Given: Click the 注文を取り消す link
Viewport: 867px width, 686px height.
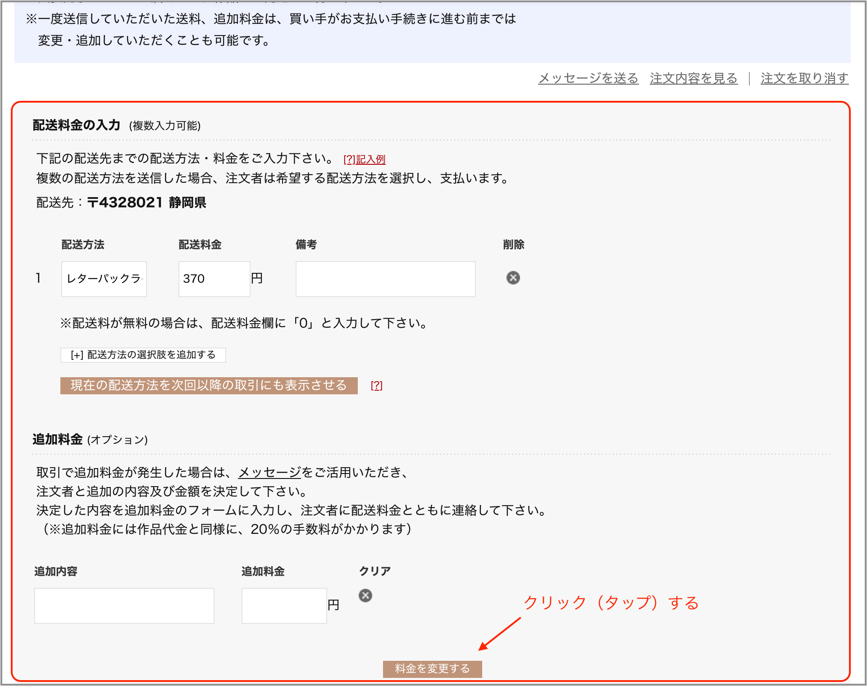Looking at the screenshot, I should [x=804, y=78].
